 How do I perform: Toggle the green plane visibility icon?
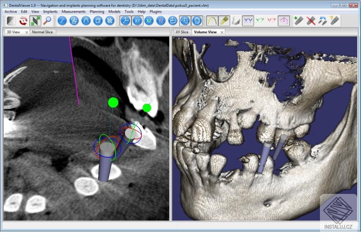tap(260, 21)
